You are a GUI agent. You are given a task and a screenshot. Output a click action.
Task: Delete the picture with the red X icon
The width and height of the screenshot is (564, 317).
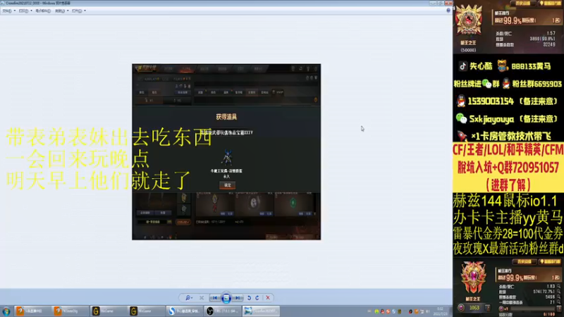click(x=268, y=298)
